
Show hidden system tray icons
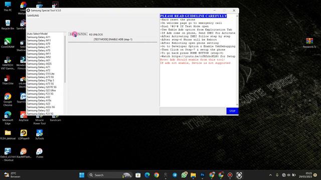270,175
